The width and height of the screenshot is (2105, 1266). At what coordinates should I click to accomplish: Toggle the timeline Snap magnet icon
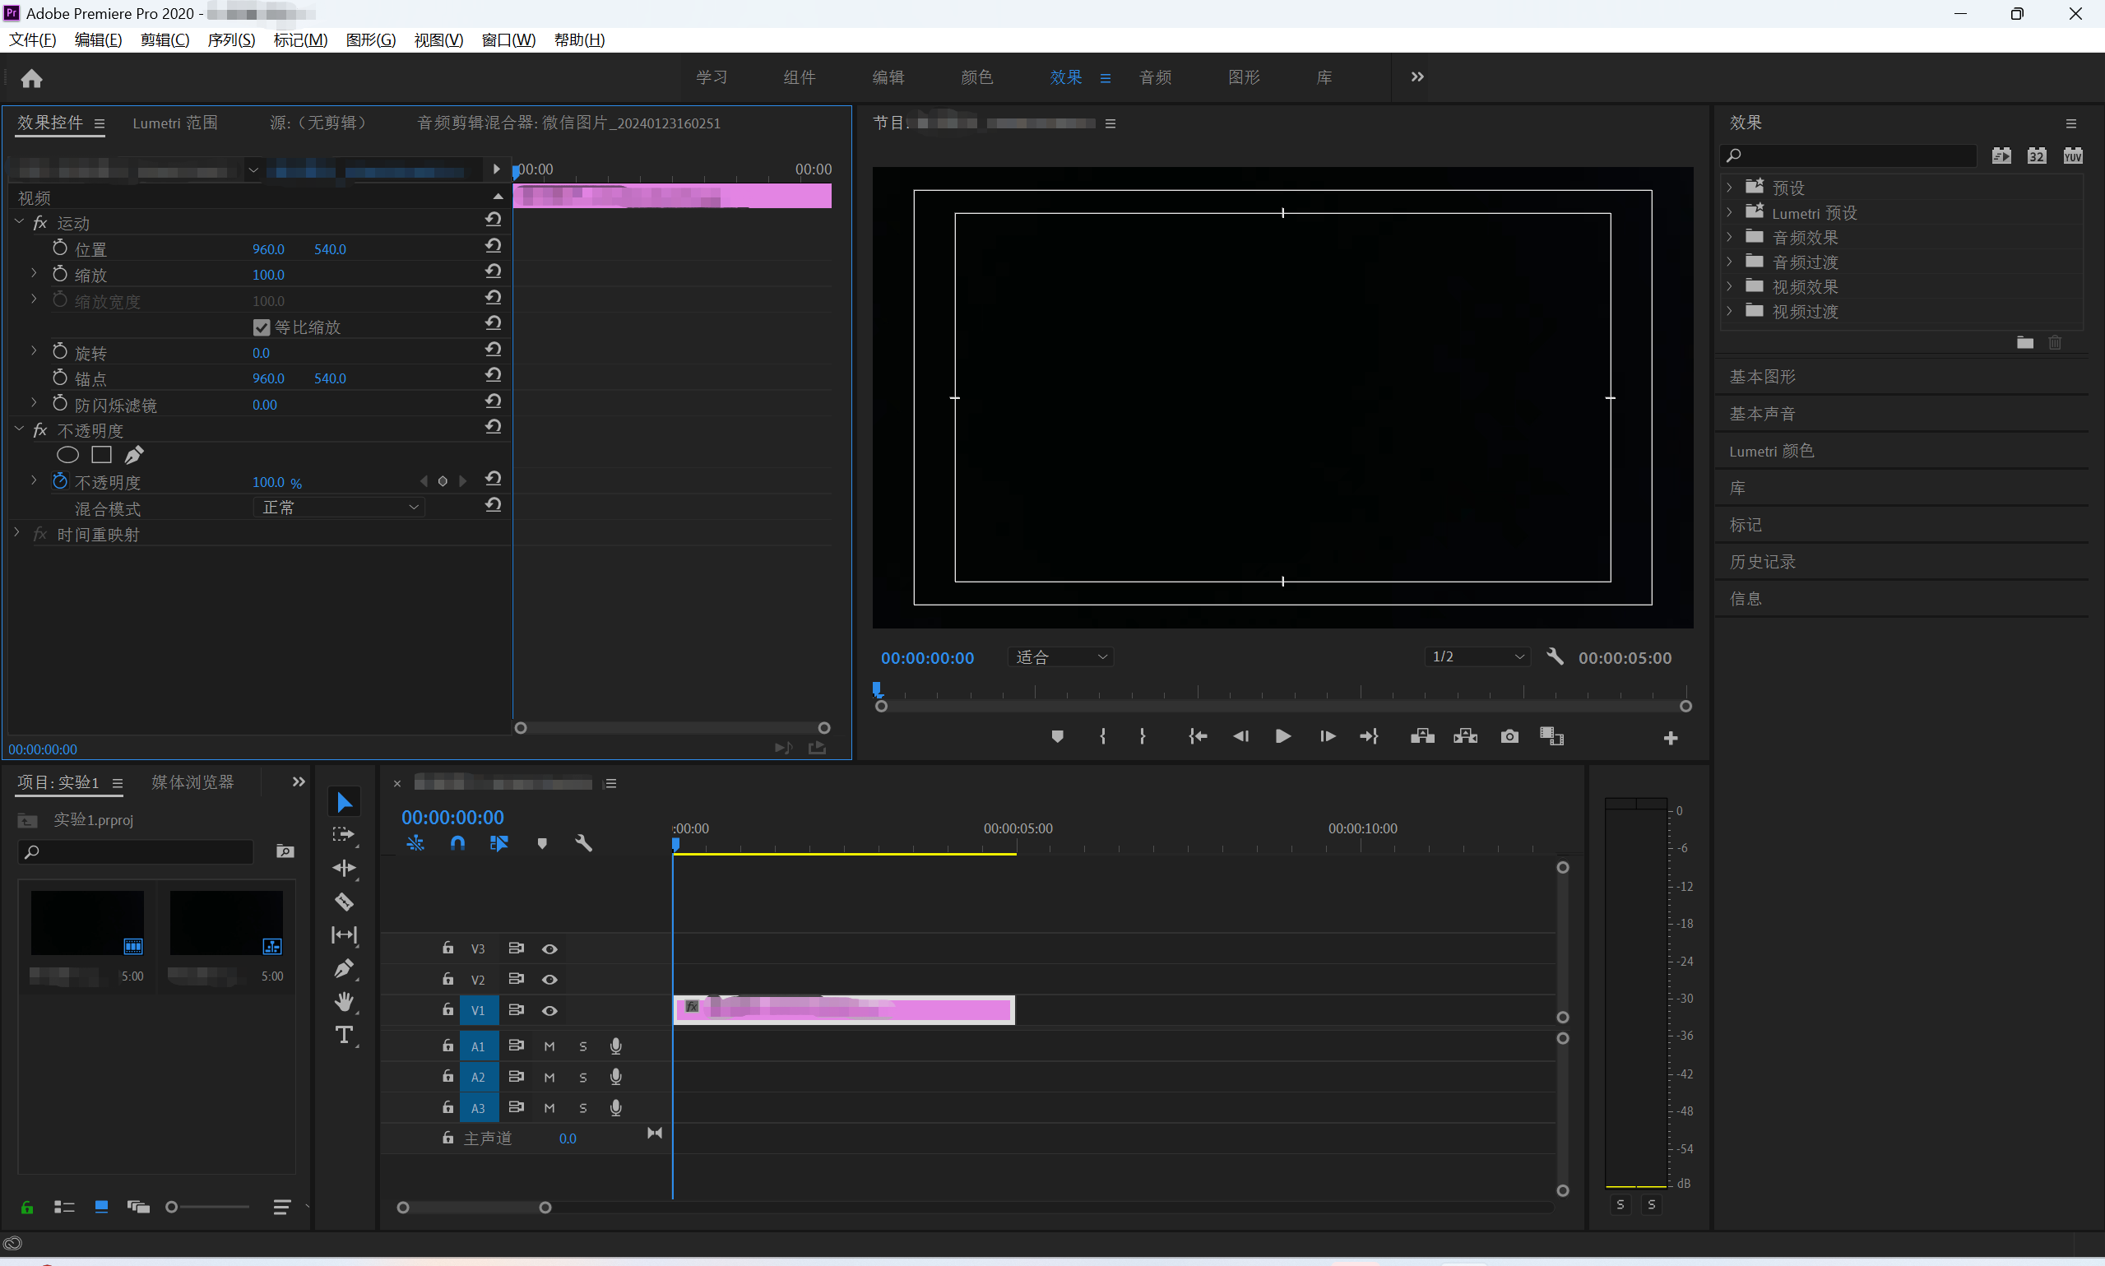pos(457,843)
